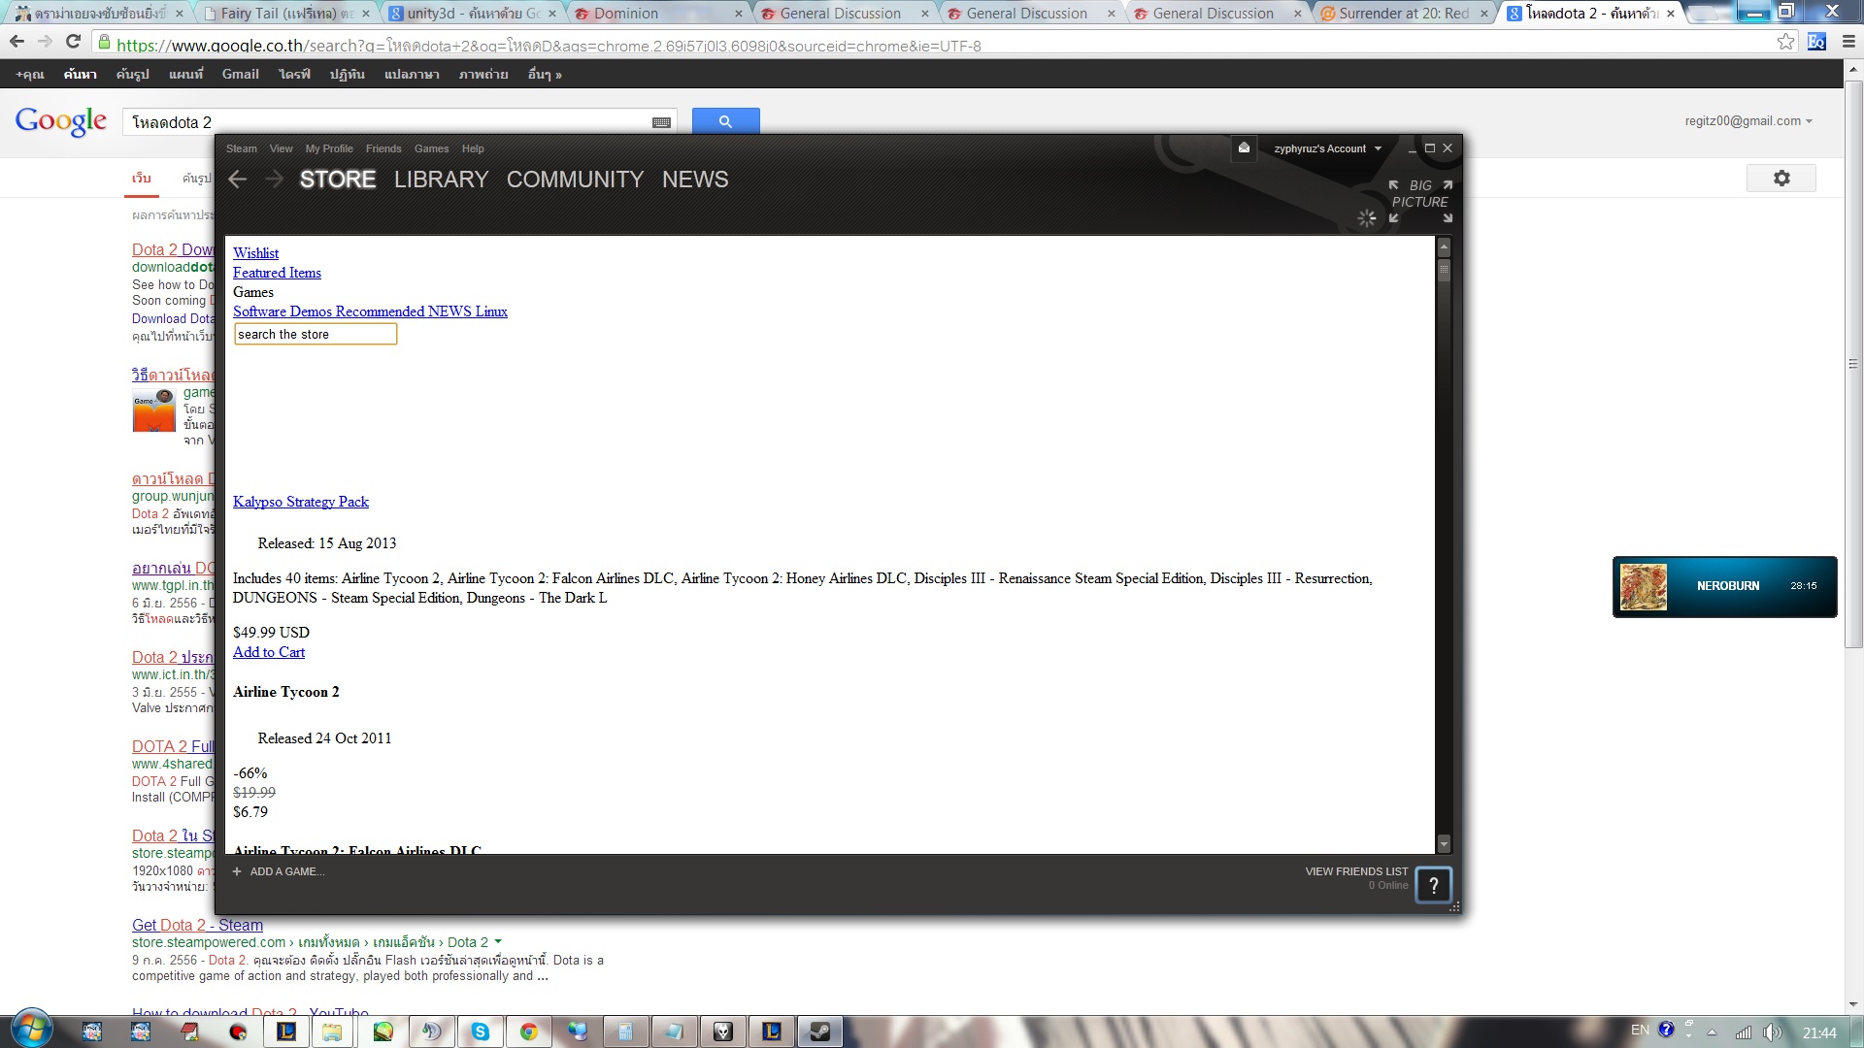The height and width of the screenshot is (1048, 1864).
Task: Open on-screen keyboard icon in search box
Action: tap(661, 122)
